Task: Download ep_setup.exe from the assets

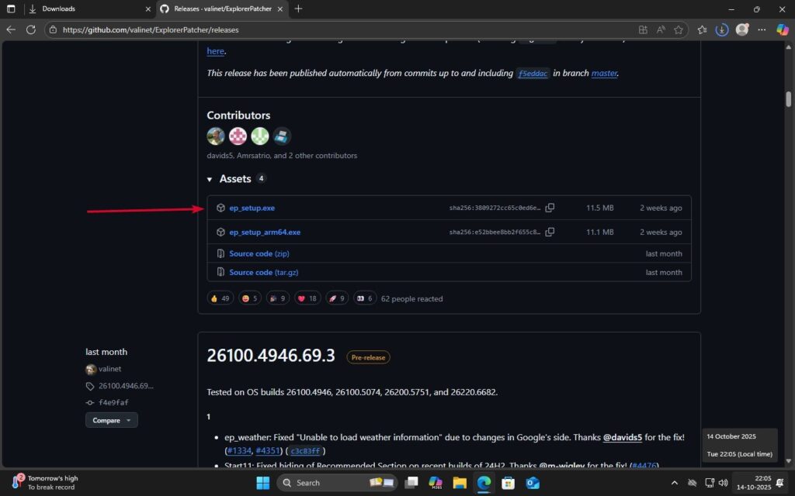Action: (x=252, y=208)
